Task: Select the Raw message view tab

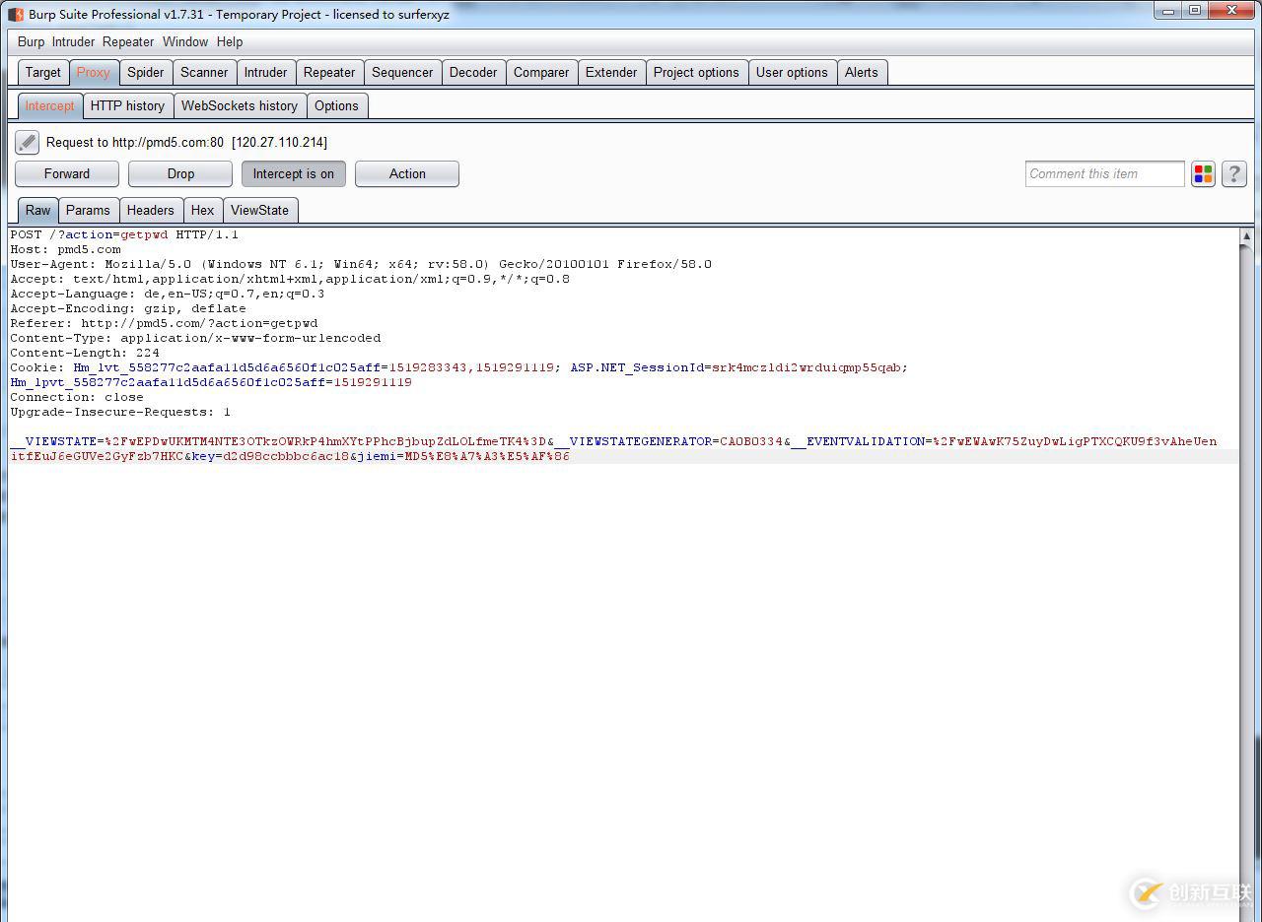Action: tap(38, 211)
